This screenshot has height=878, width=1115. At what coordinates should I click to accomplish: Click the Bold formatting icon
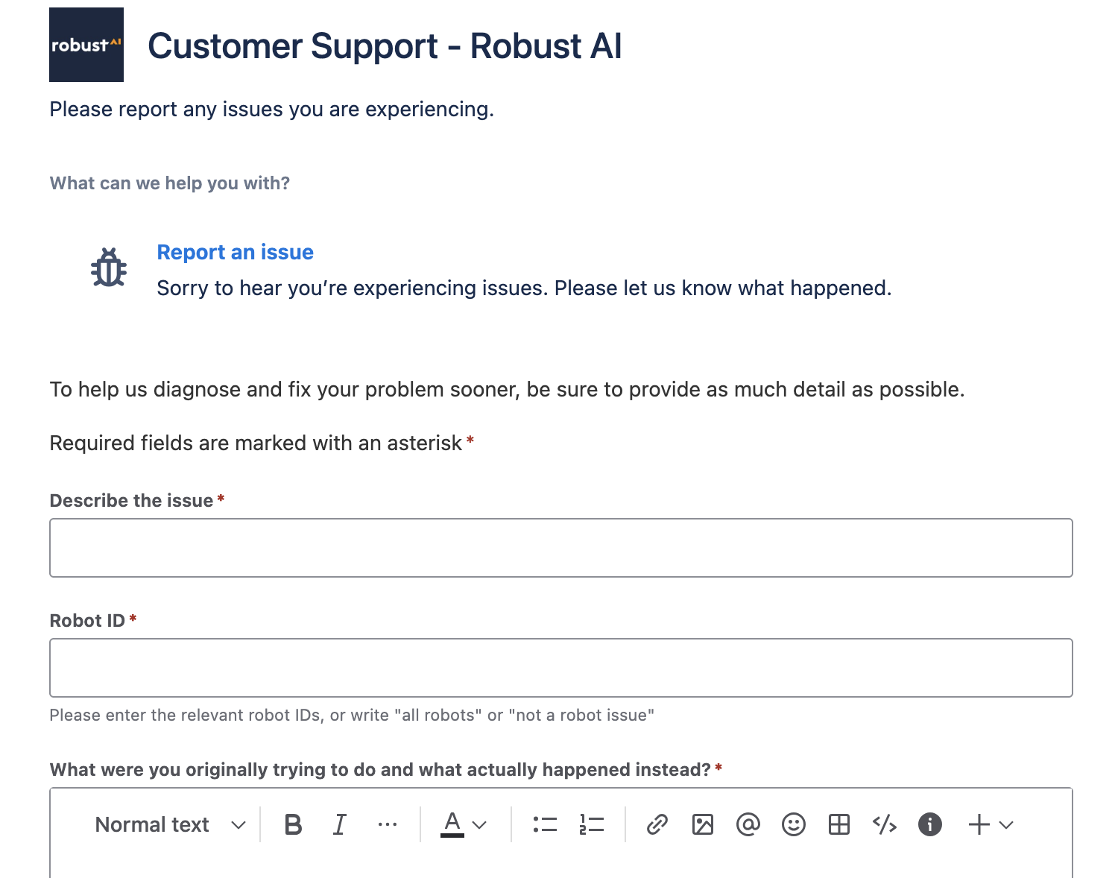pyautogui.click(x=293, y=824)
